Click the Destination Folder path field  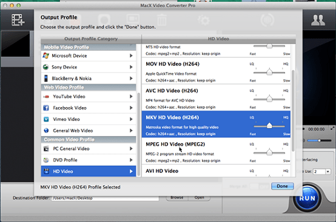105,198
